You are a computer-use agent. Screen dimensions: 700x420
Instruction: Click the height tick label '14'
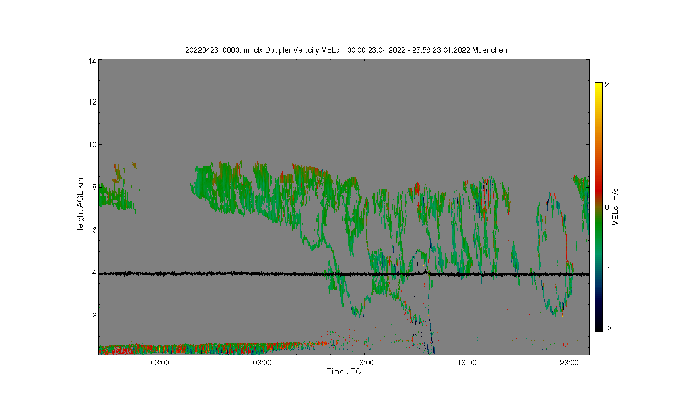[92, 61]
